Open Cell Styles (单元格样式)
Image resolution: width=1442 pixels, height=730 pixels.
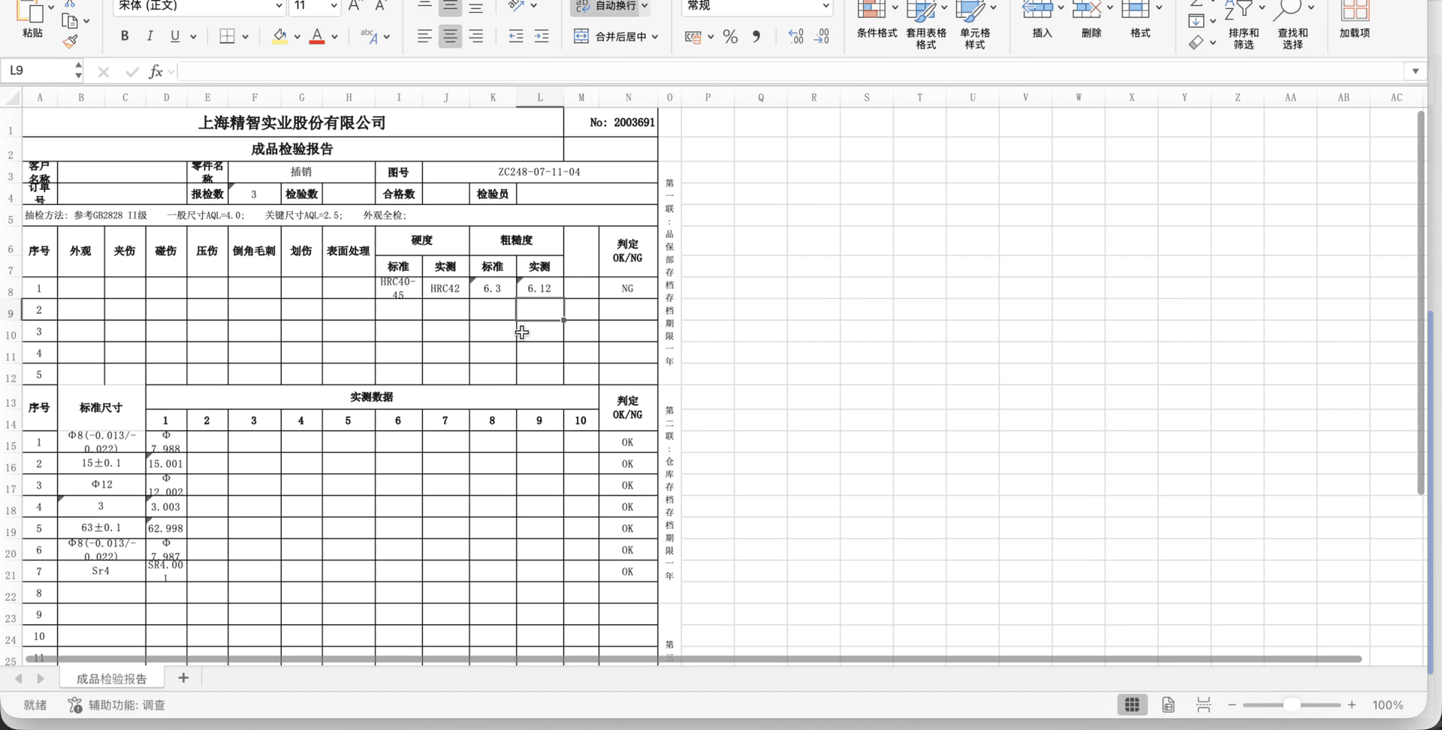tap(975, 26)
